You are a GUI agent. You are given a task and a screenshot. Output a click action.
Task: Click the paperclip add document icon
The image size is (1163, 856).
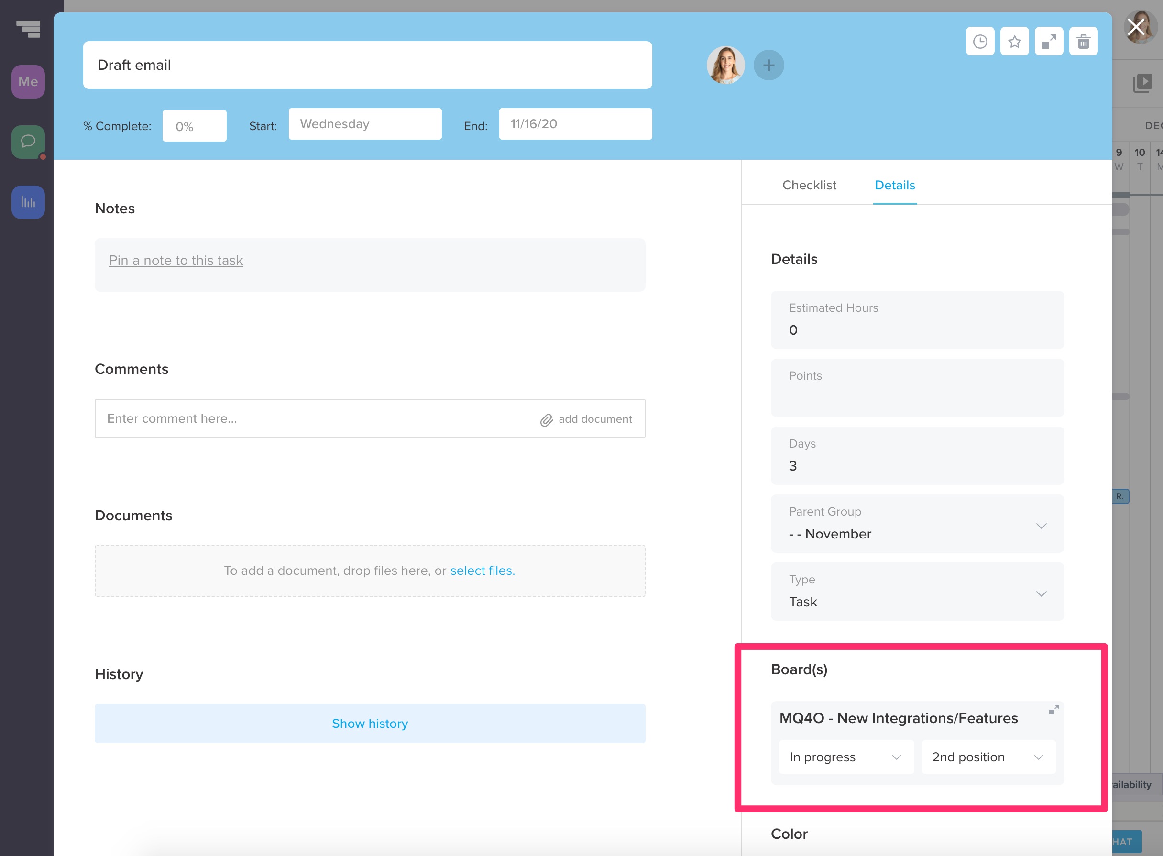pos(547,420)
